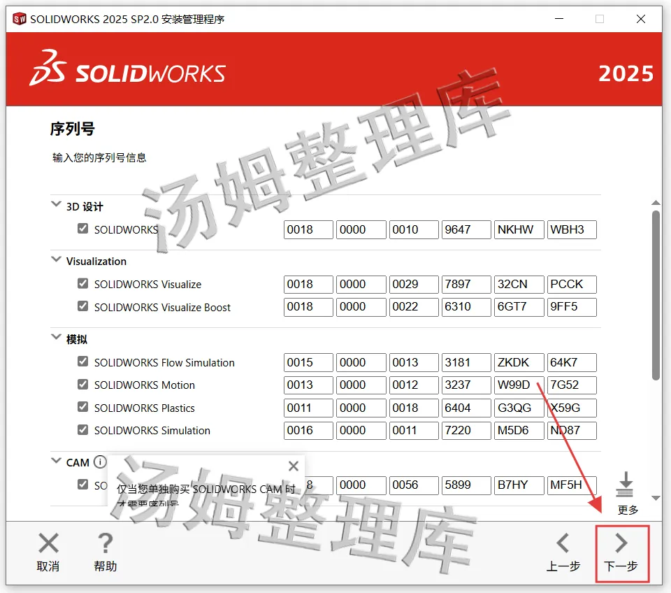
Task: Click Plastics serial field containing 6404
Action: pos(466,408)
